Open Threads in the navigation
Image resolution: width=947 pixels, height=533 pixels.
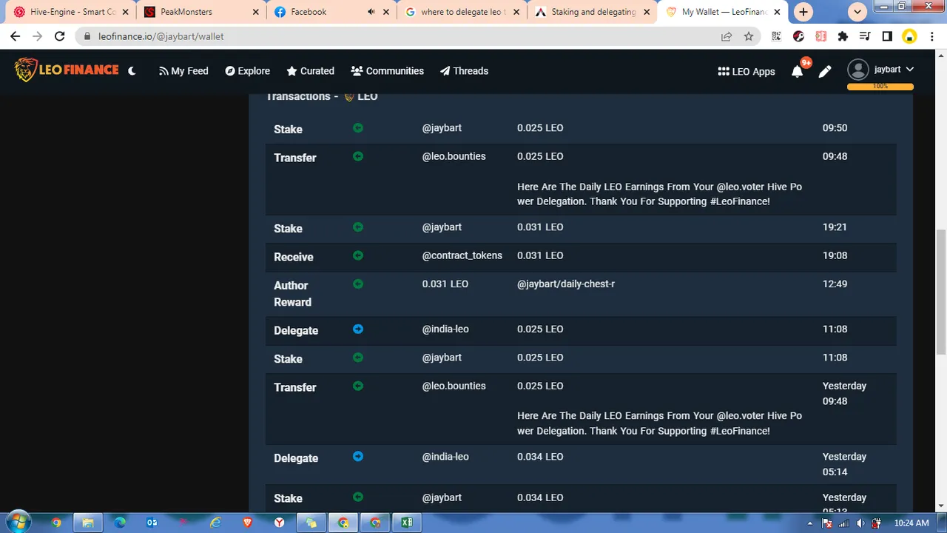(464, 71)
